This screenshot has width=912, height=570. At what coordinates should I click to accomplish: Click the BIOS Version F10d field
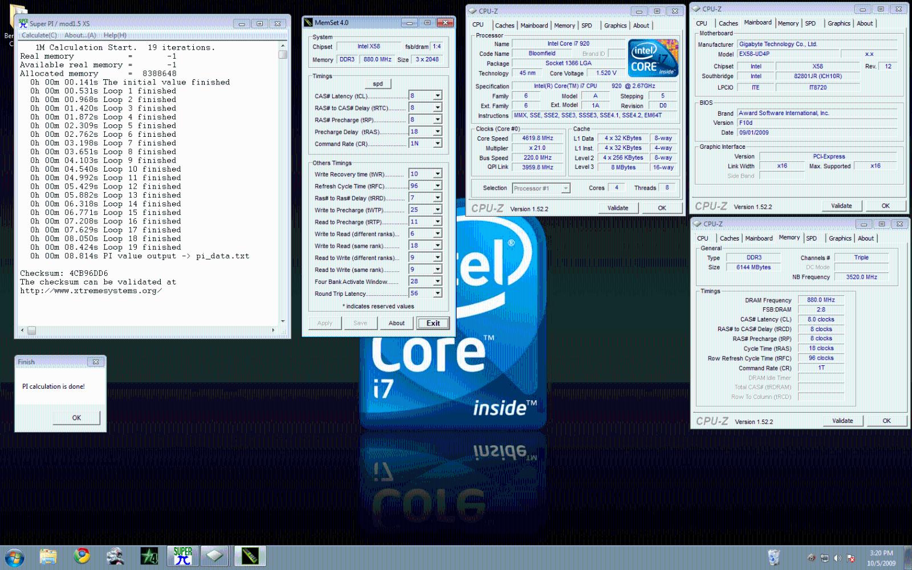[x=817, y=123]
